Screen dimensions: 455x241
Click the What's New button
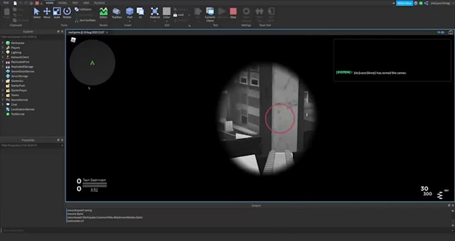pos(405,3)
